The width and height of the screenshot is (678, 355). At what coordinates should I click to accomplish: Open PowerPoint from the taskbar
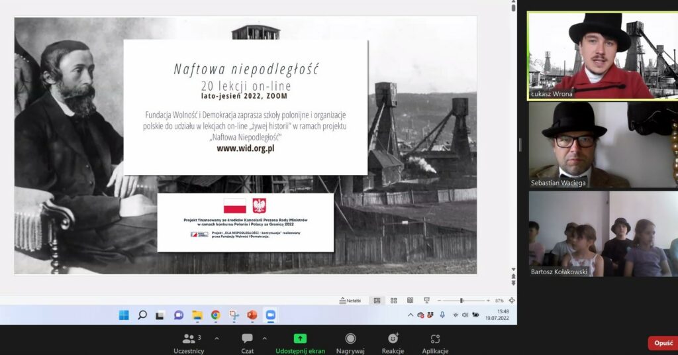pyautogui.click(x=252, y=315)
